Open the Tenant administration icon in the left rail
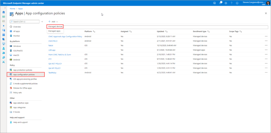 tap(4, 57)
